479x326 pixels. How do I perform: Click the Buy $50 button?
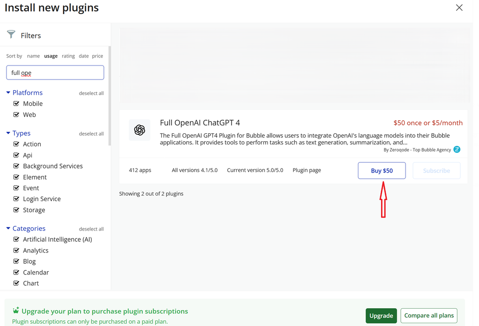coord(382,171)
